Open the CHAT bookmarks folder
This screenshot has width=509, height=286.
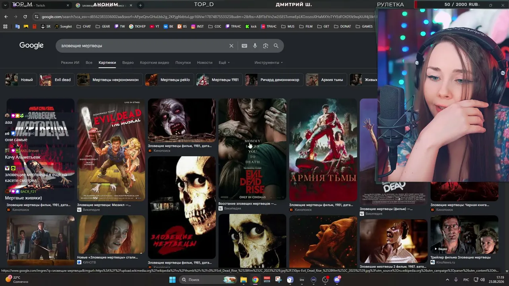(84, 27)
